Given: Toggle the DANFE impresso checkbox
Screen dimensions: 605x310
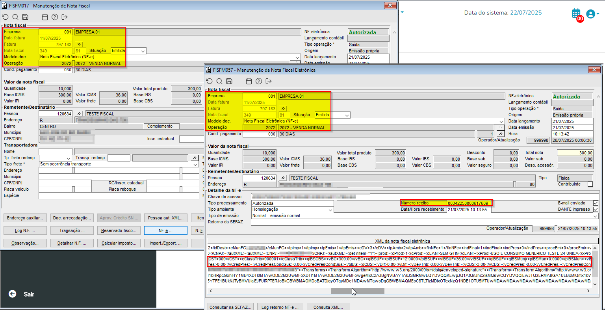Looking at the screenshot, I should point(596,210).
